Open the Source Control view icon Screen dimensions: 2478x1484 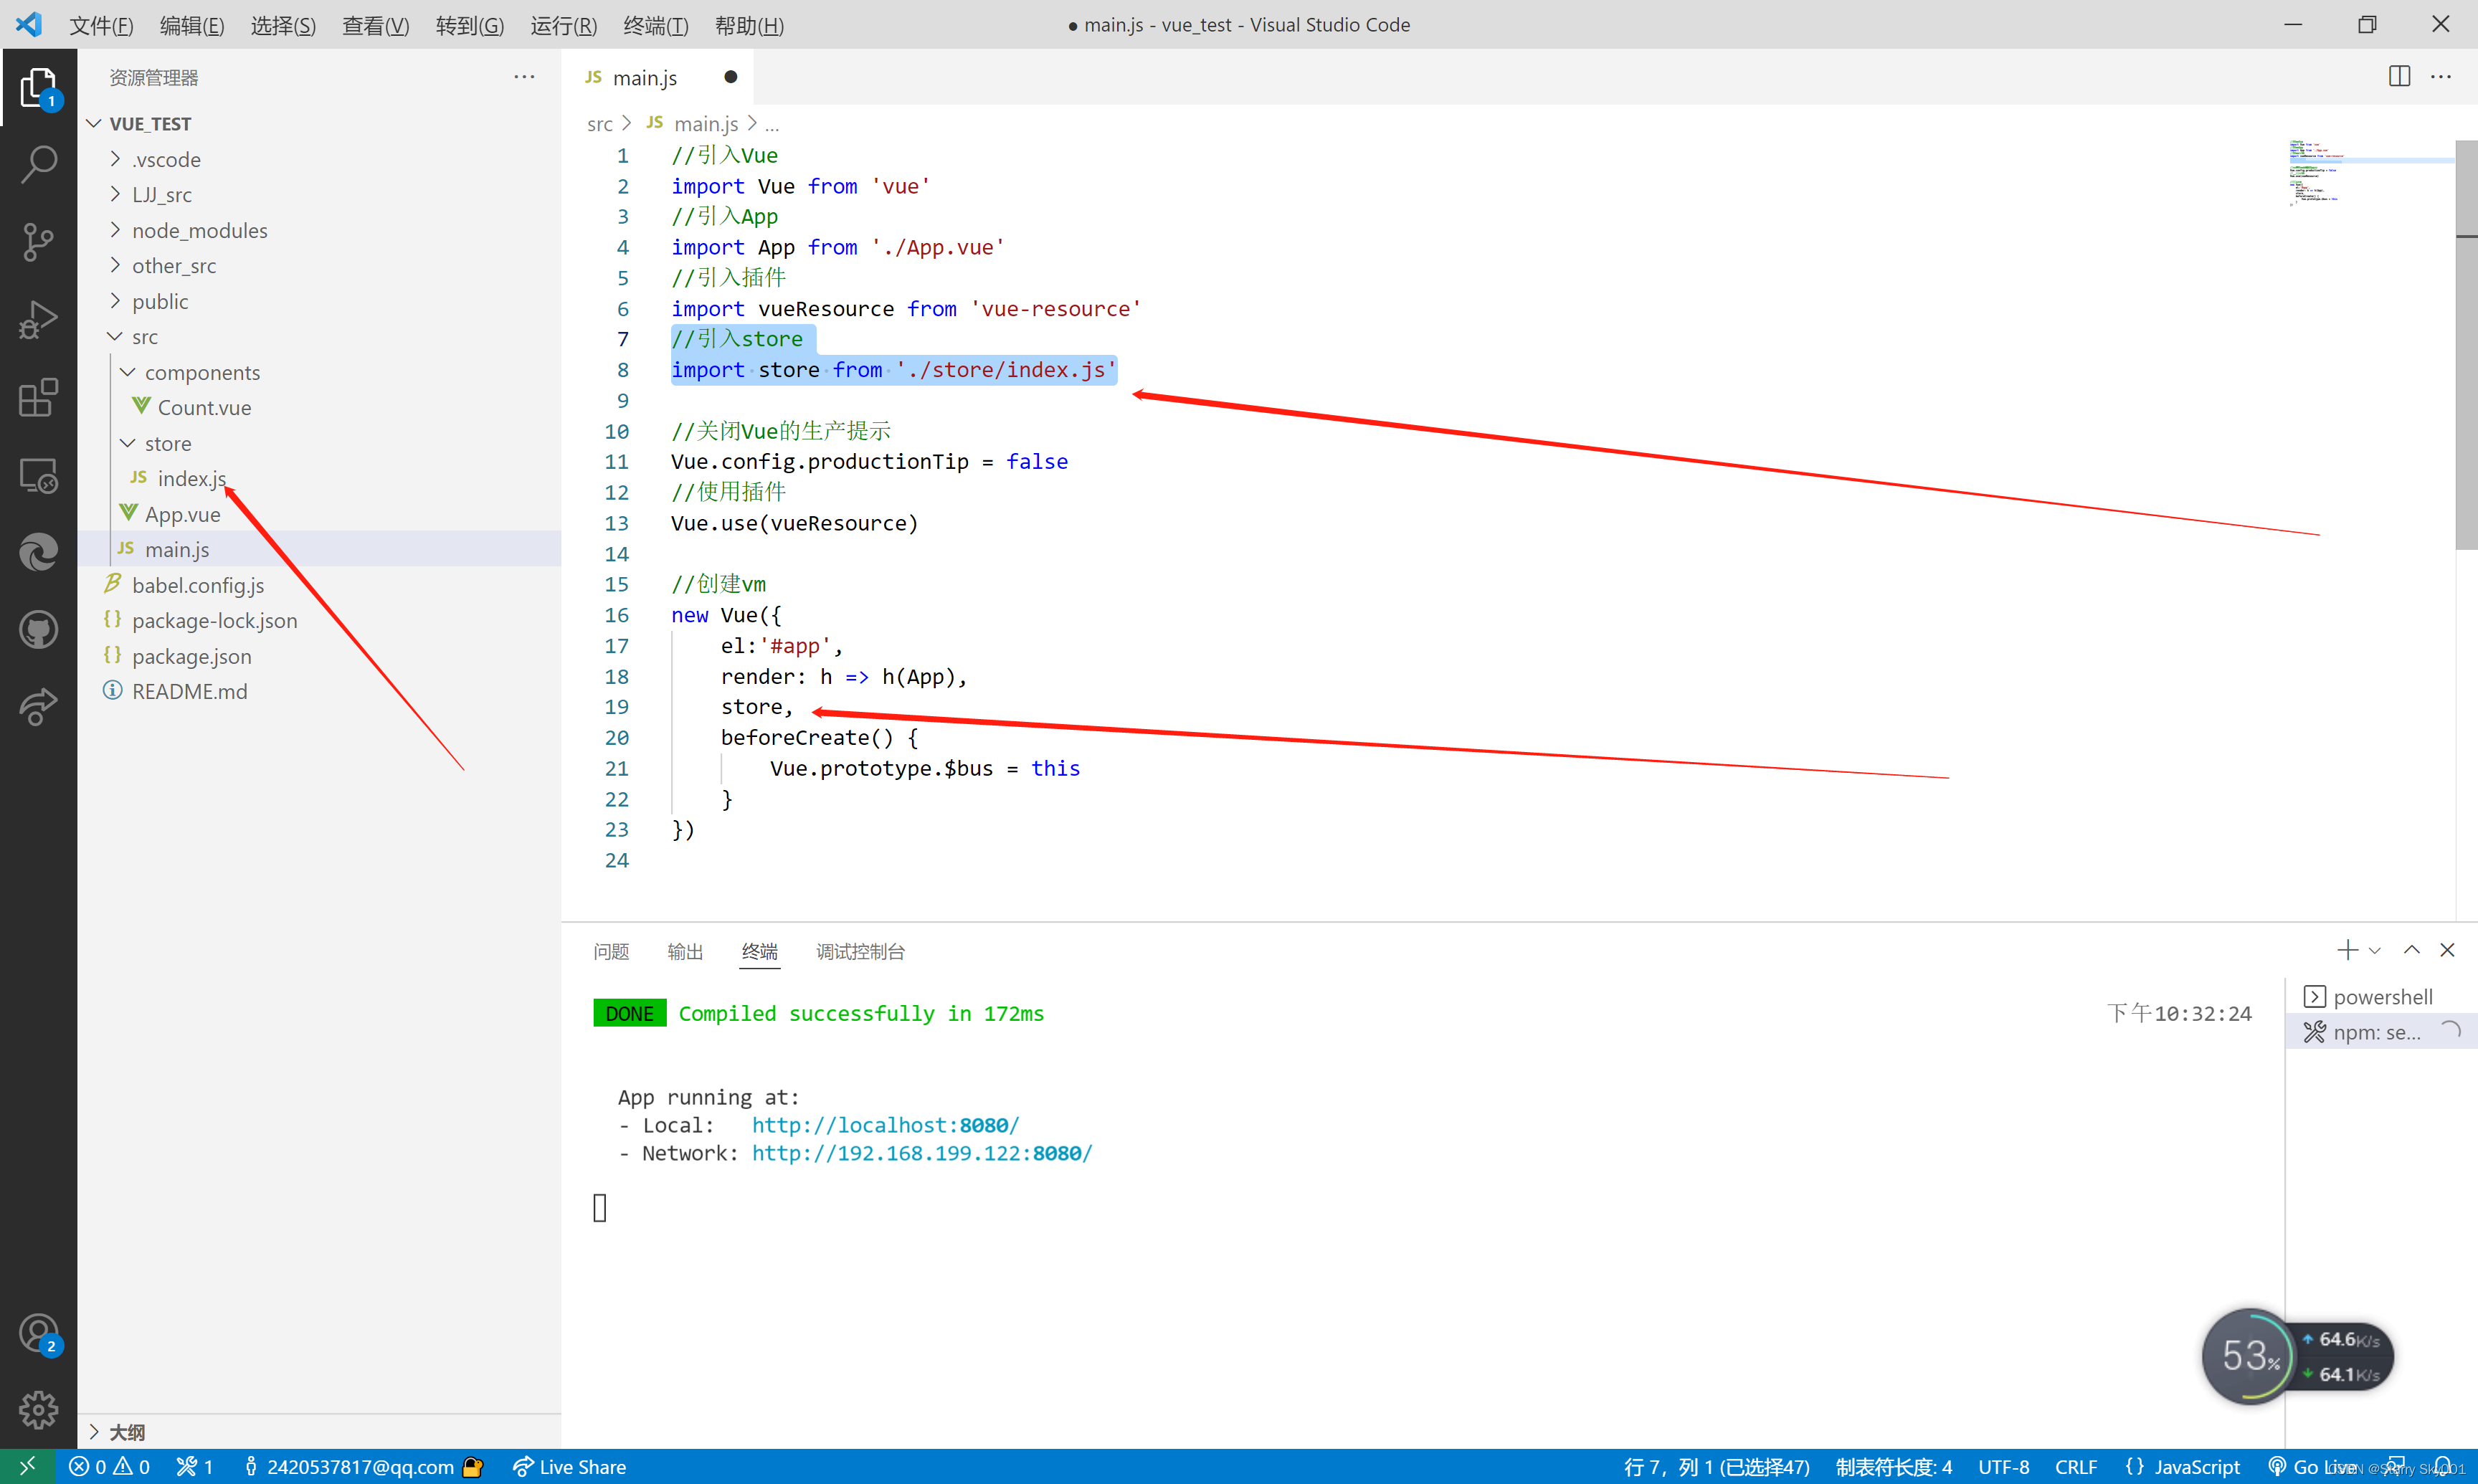pos(38,243)
